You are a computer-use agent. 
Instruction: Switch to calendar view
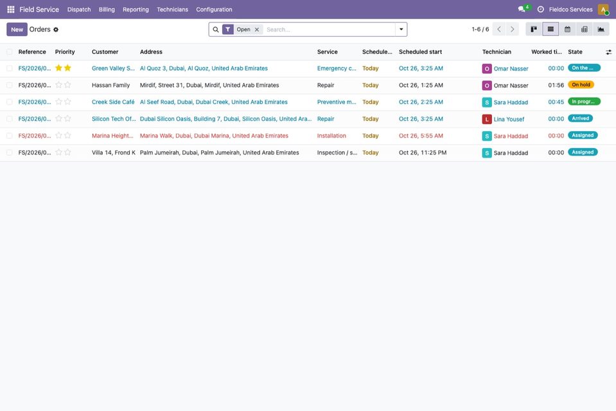pos(567,29)
